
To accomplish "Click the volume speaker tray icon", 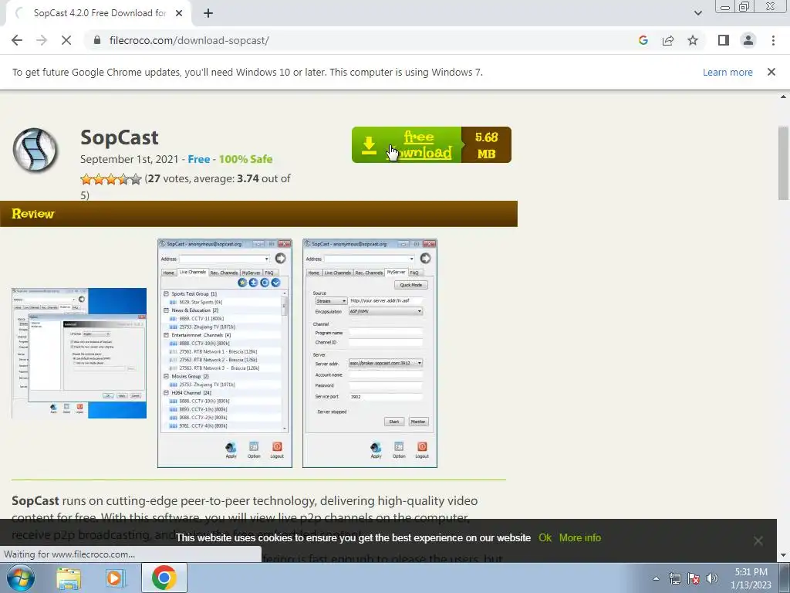I will (x=712, y=578).
